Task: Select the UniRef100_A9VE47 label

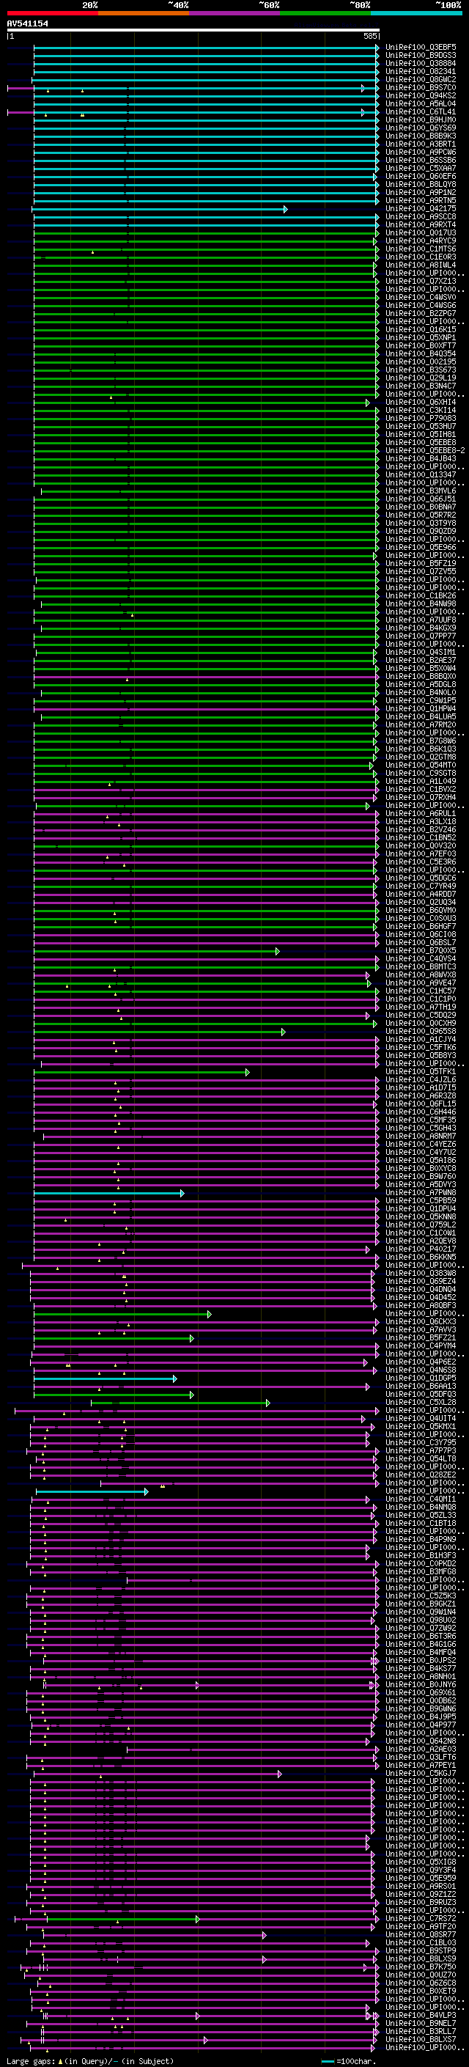Action: coord(421,983)
